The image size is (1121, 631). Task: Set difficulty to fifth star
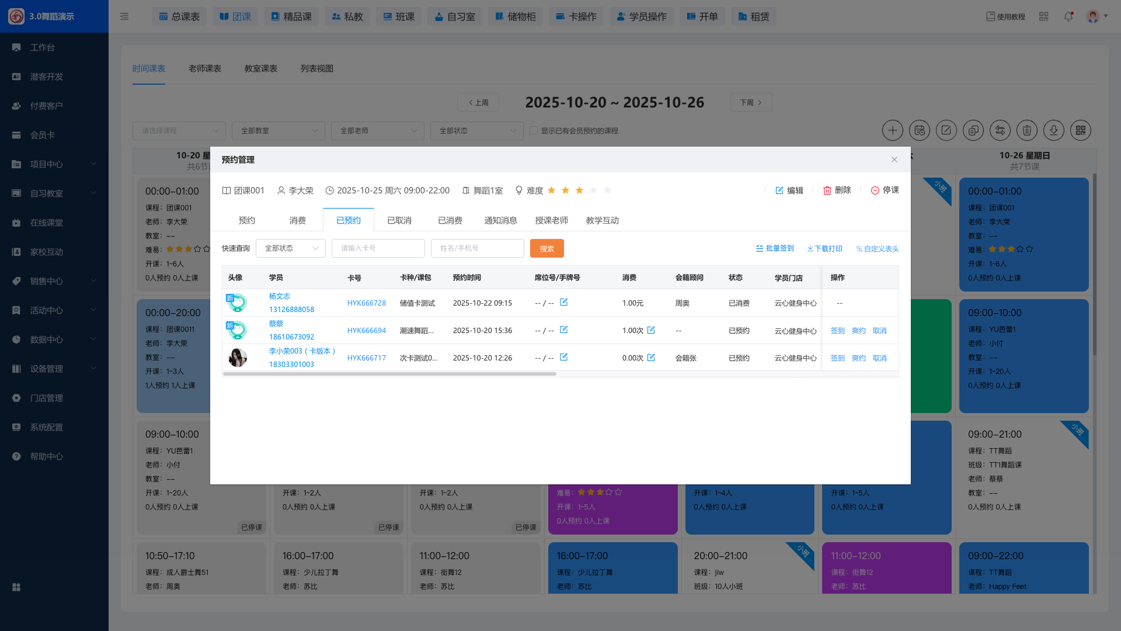point(607,190)
